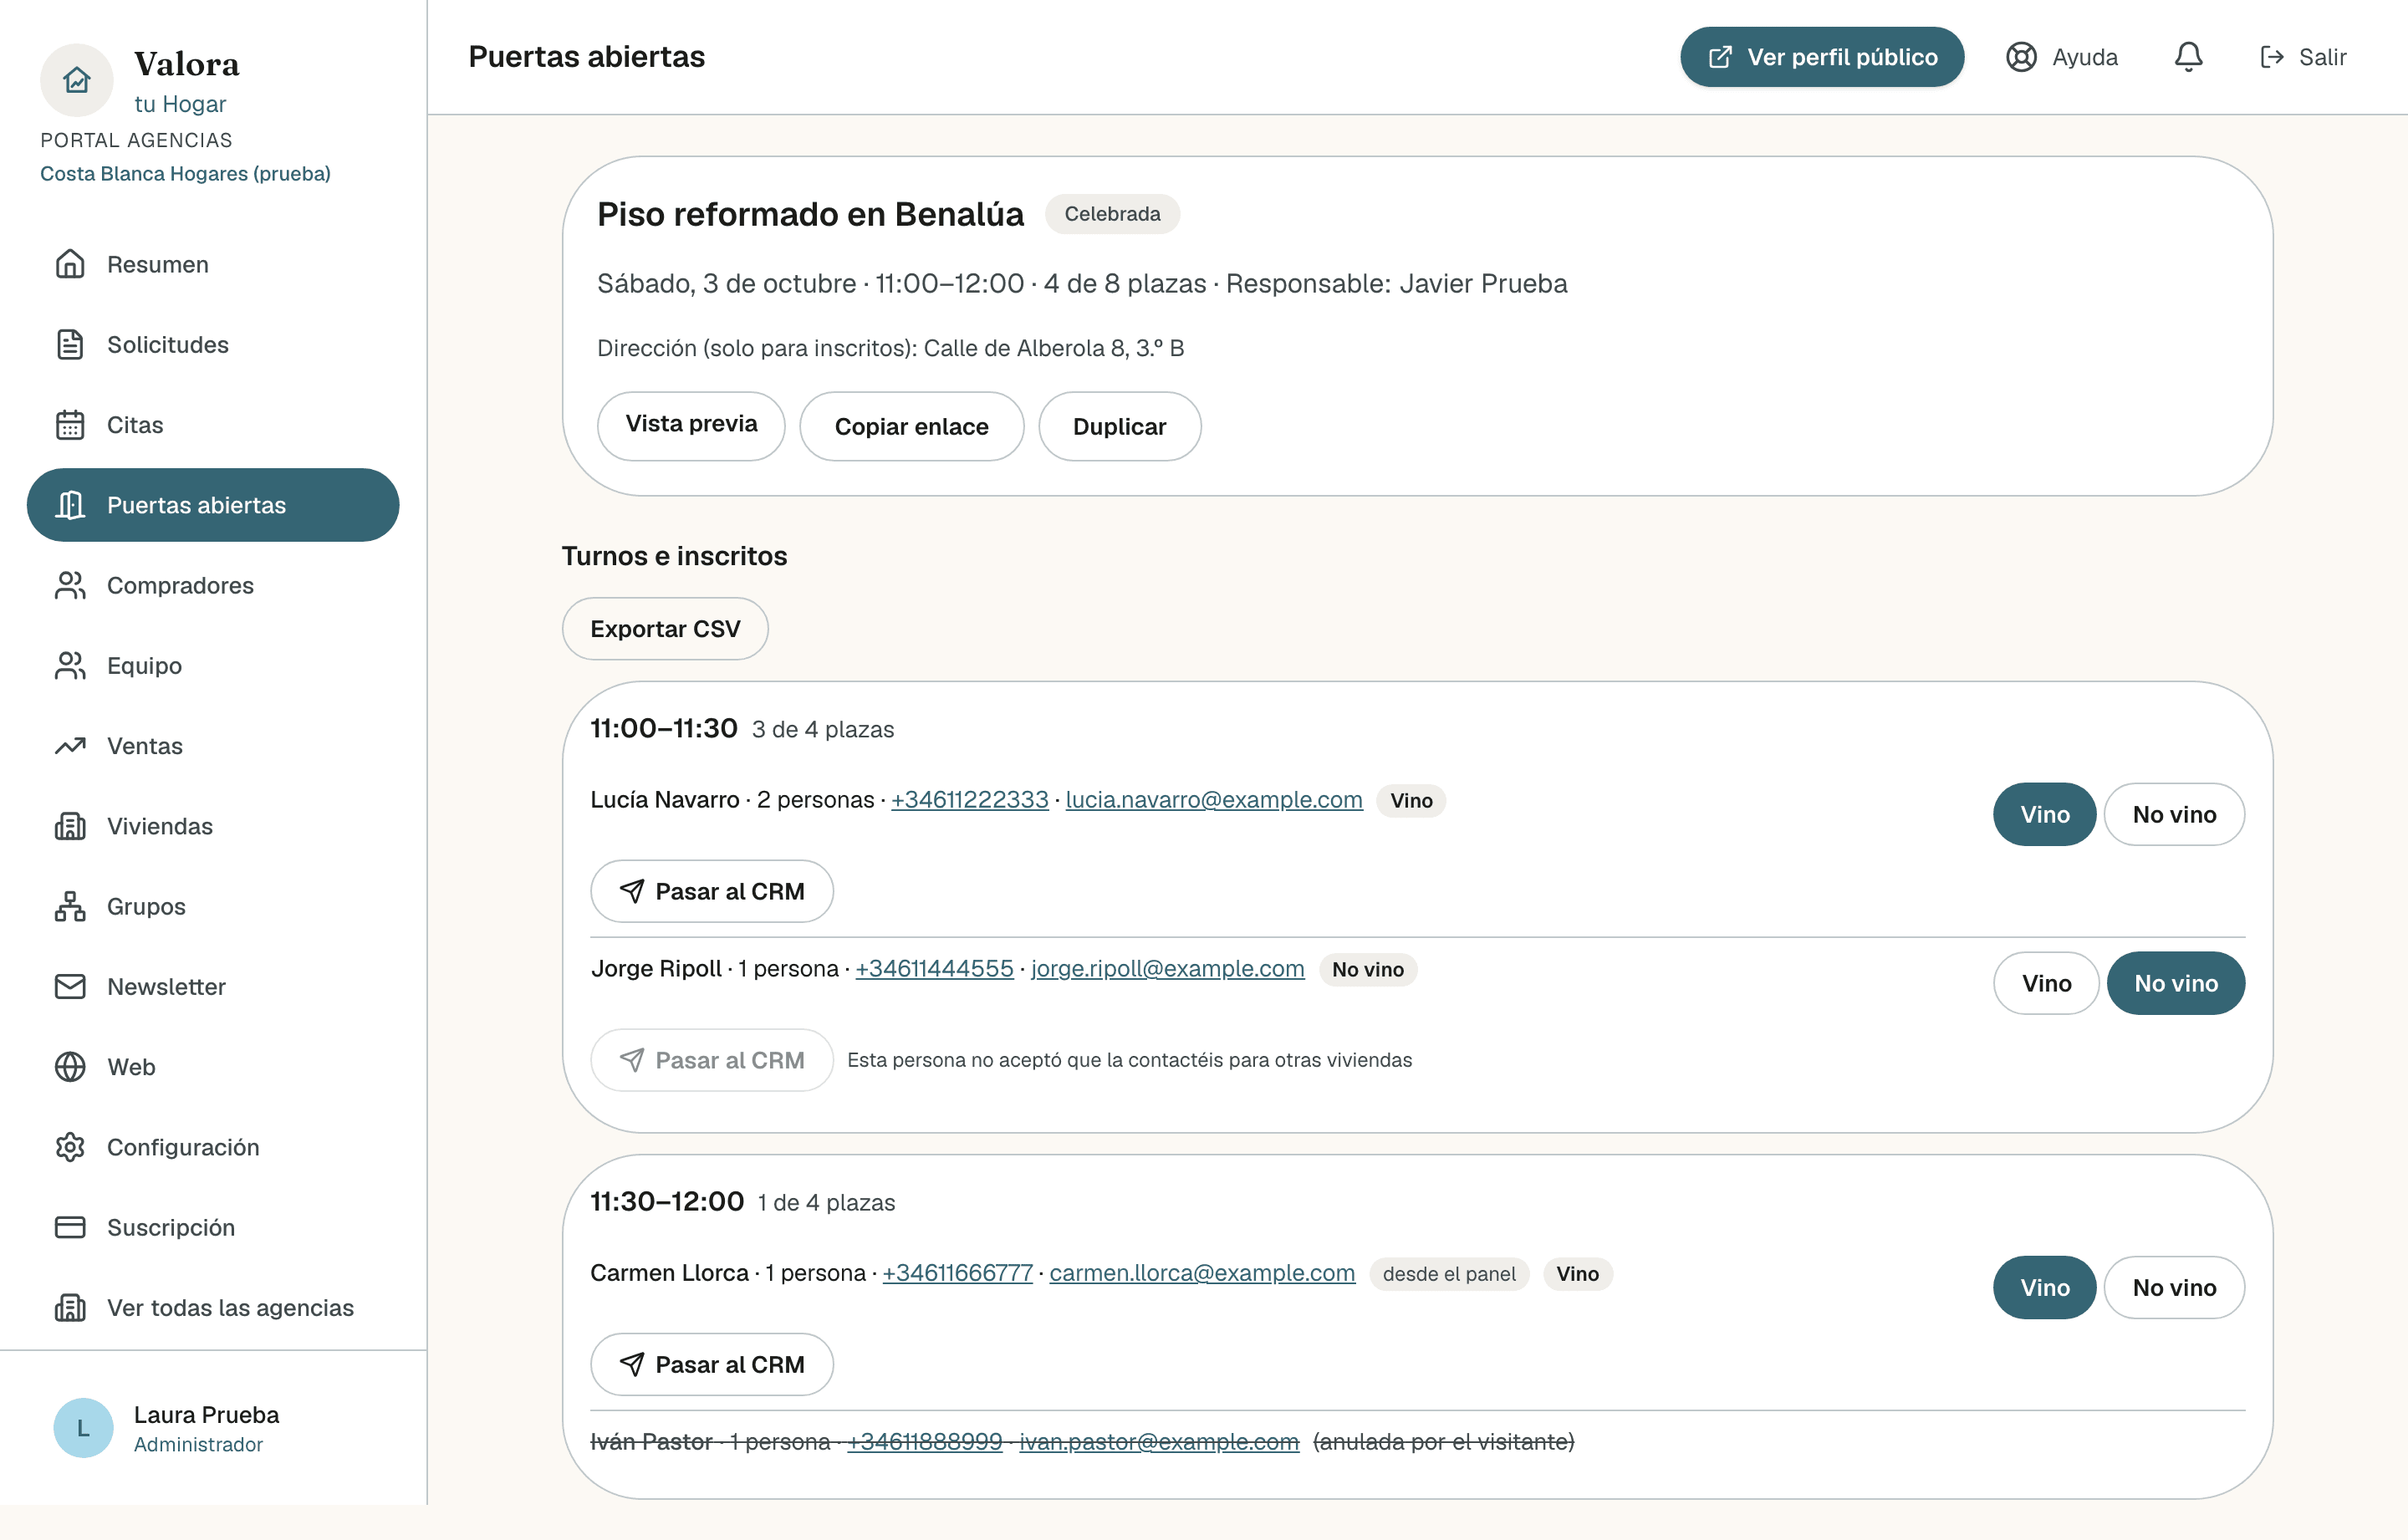2408x1540 pixels.
Task: Click the Citas calendar icon
Action: (70, 425)
